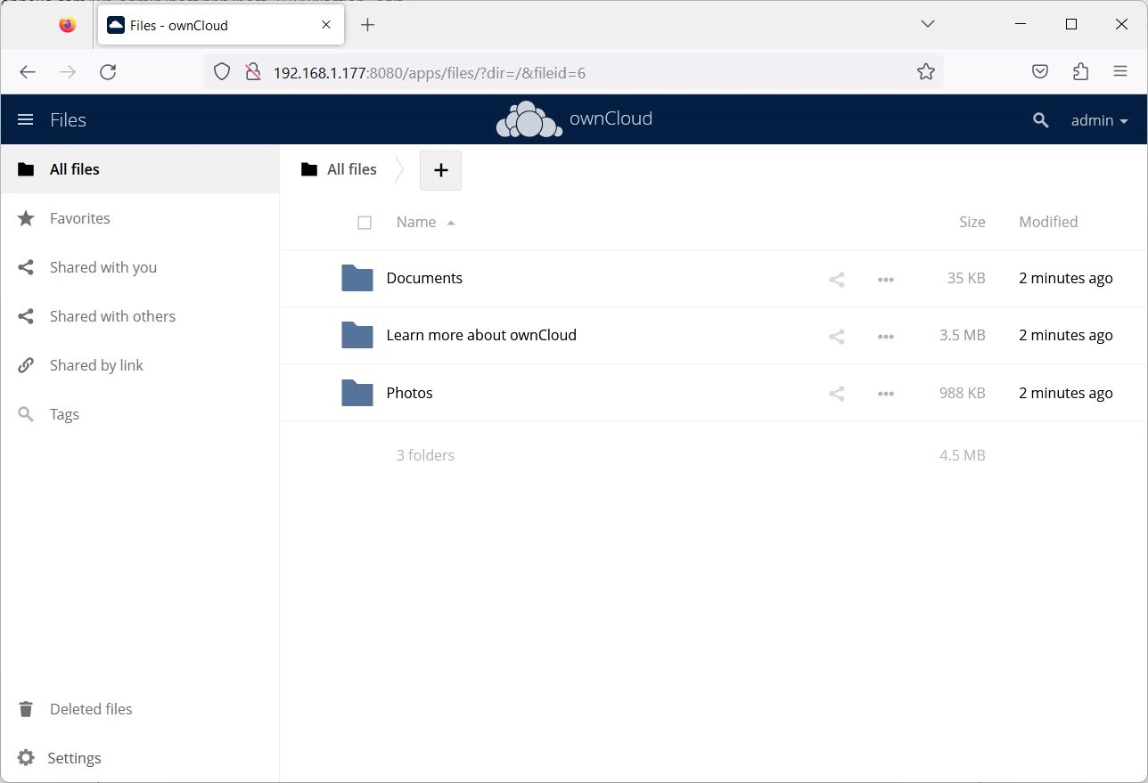Image resolution: width=1148 pixels, height=783 pixels.
Task: Sort by Name column header
Action: point(416,222)
